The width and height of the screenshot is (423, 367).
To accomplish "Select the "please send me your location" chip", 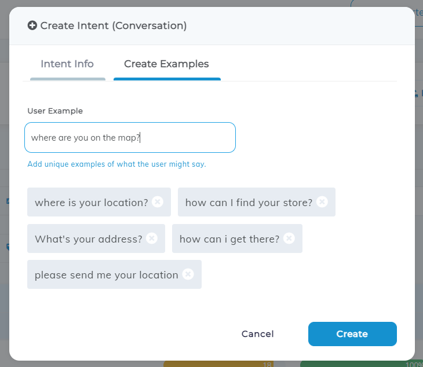I will [x=114, y=274].
